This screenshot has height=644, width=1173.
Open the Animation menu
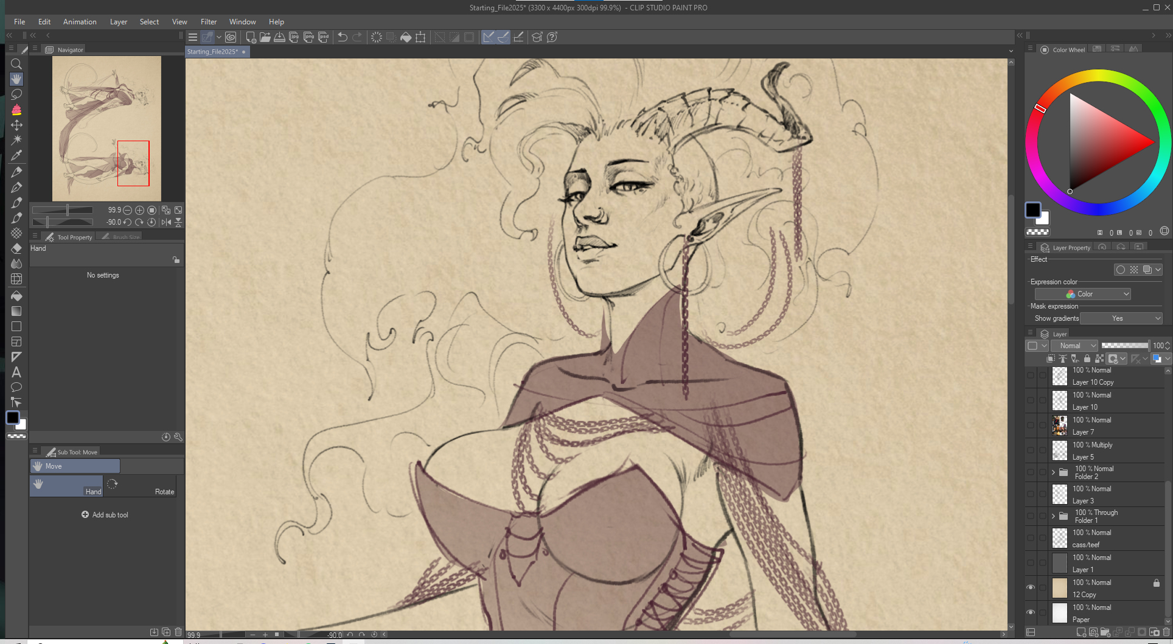(80, 22)
